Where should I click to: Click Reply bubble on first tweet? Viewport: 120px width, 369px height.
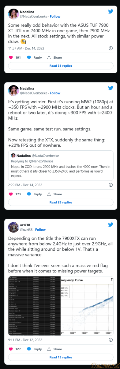tap(34, 58)
